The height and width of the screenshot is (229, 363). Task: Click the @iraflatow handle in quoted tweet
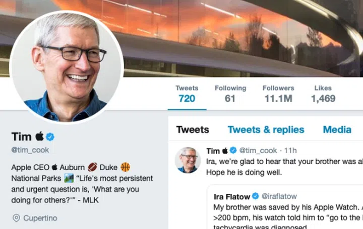point(279,196)
